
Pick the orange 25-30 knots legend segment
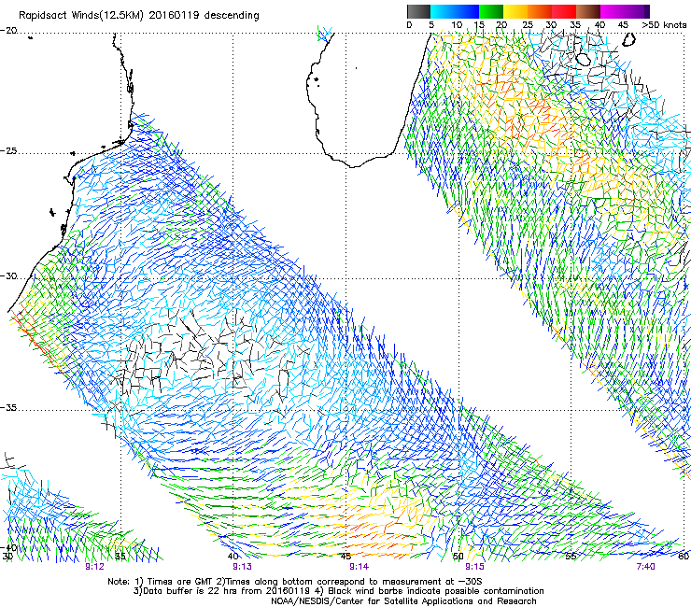pyautogui.click(x=540, y=11)
